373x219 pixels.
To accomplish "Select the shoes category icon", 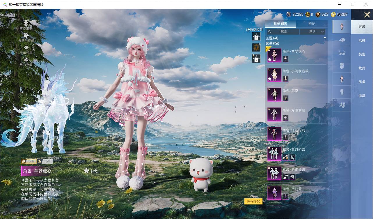I will [x=342, y=105].
